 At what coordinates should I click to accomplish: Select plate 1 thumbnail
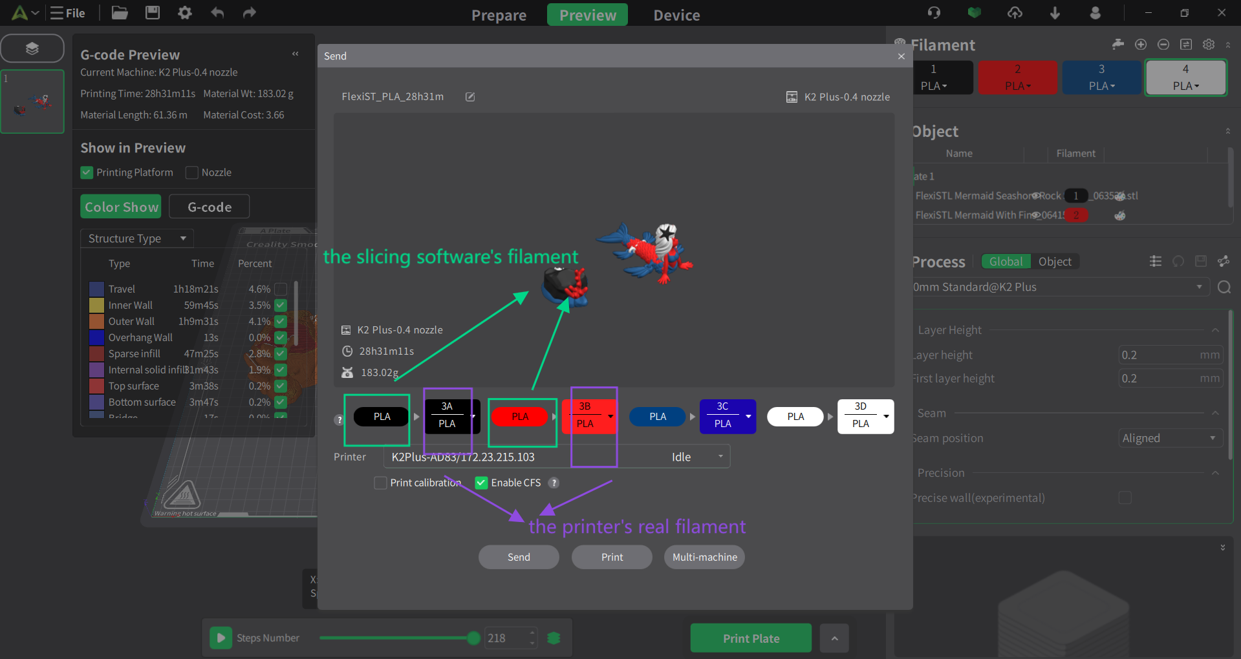click(32, 101)
